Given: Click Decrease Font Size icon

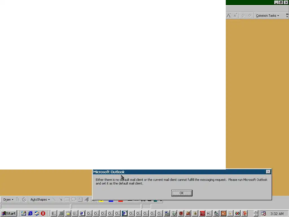Looking at the screenshot, I should coord(235,16).
